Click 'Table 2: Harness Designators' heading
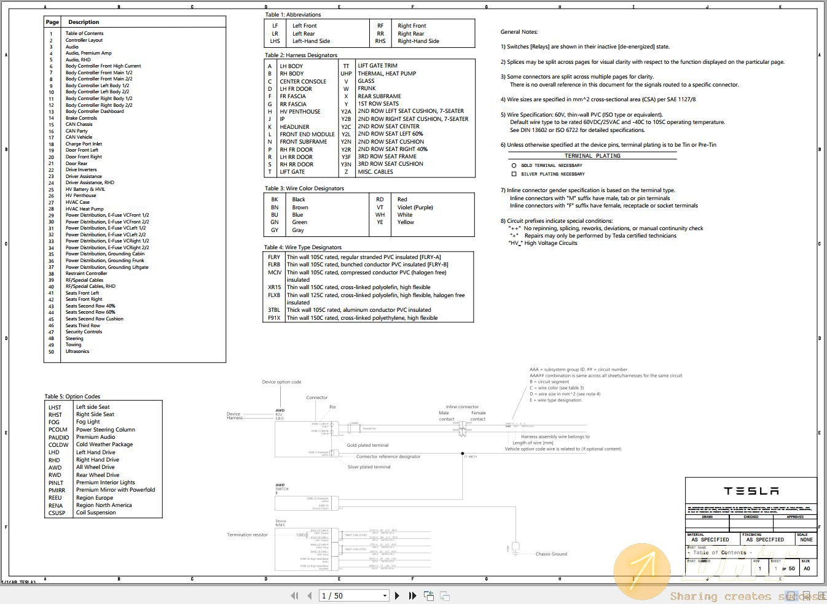Image resolution: width=827 pixels, height=604 pixels. click(301, 55)
